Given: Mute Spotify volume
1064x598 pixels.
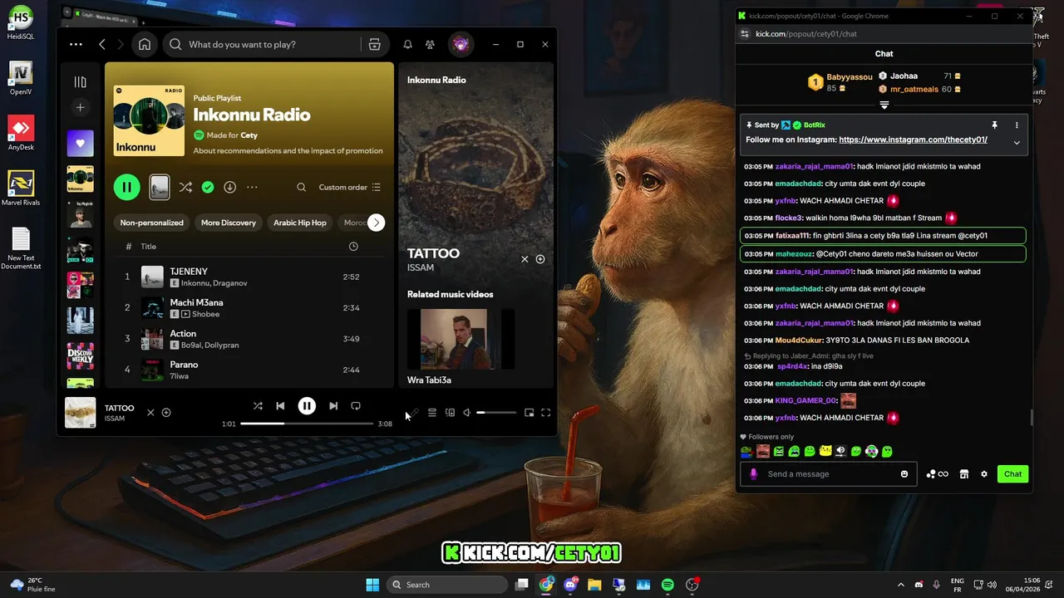Looking at the screenshot, I should (467, 413).
